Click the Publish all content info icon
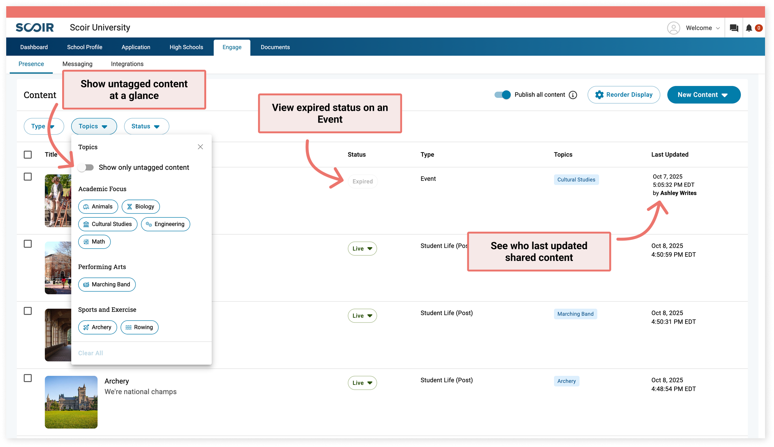 point(573,95)
